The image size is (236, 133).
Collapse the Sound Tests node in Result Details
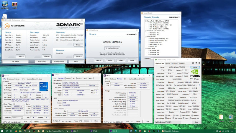[x=146, y=48]
